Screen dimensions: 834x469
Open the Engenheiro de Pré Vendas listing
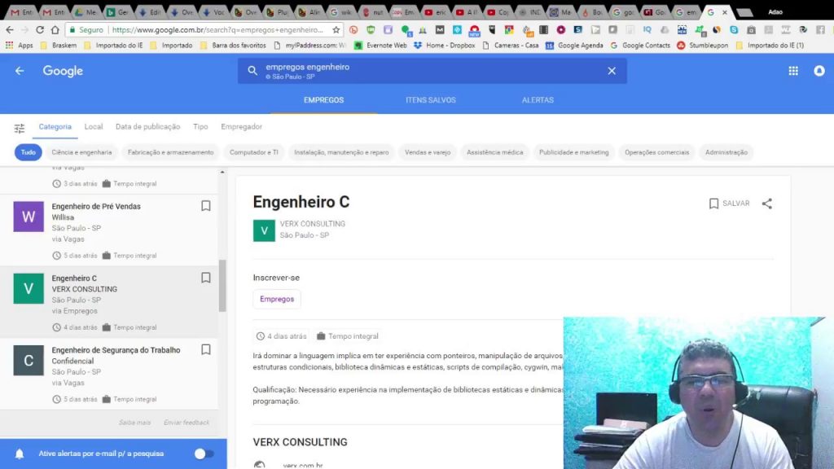[x=109, y=230]
